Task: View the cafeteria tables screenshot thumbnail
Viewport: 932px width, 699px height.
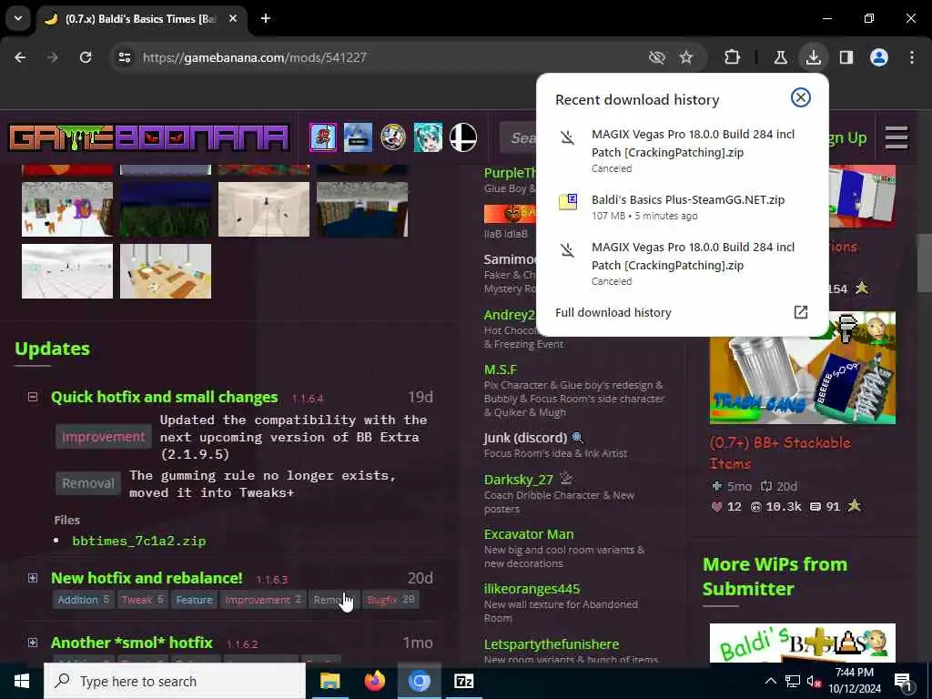Action: [x=166, y=271]
